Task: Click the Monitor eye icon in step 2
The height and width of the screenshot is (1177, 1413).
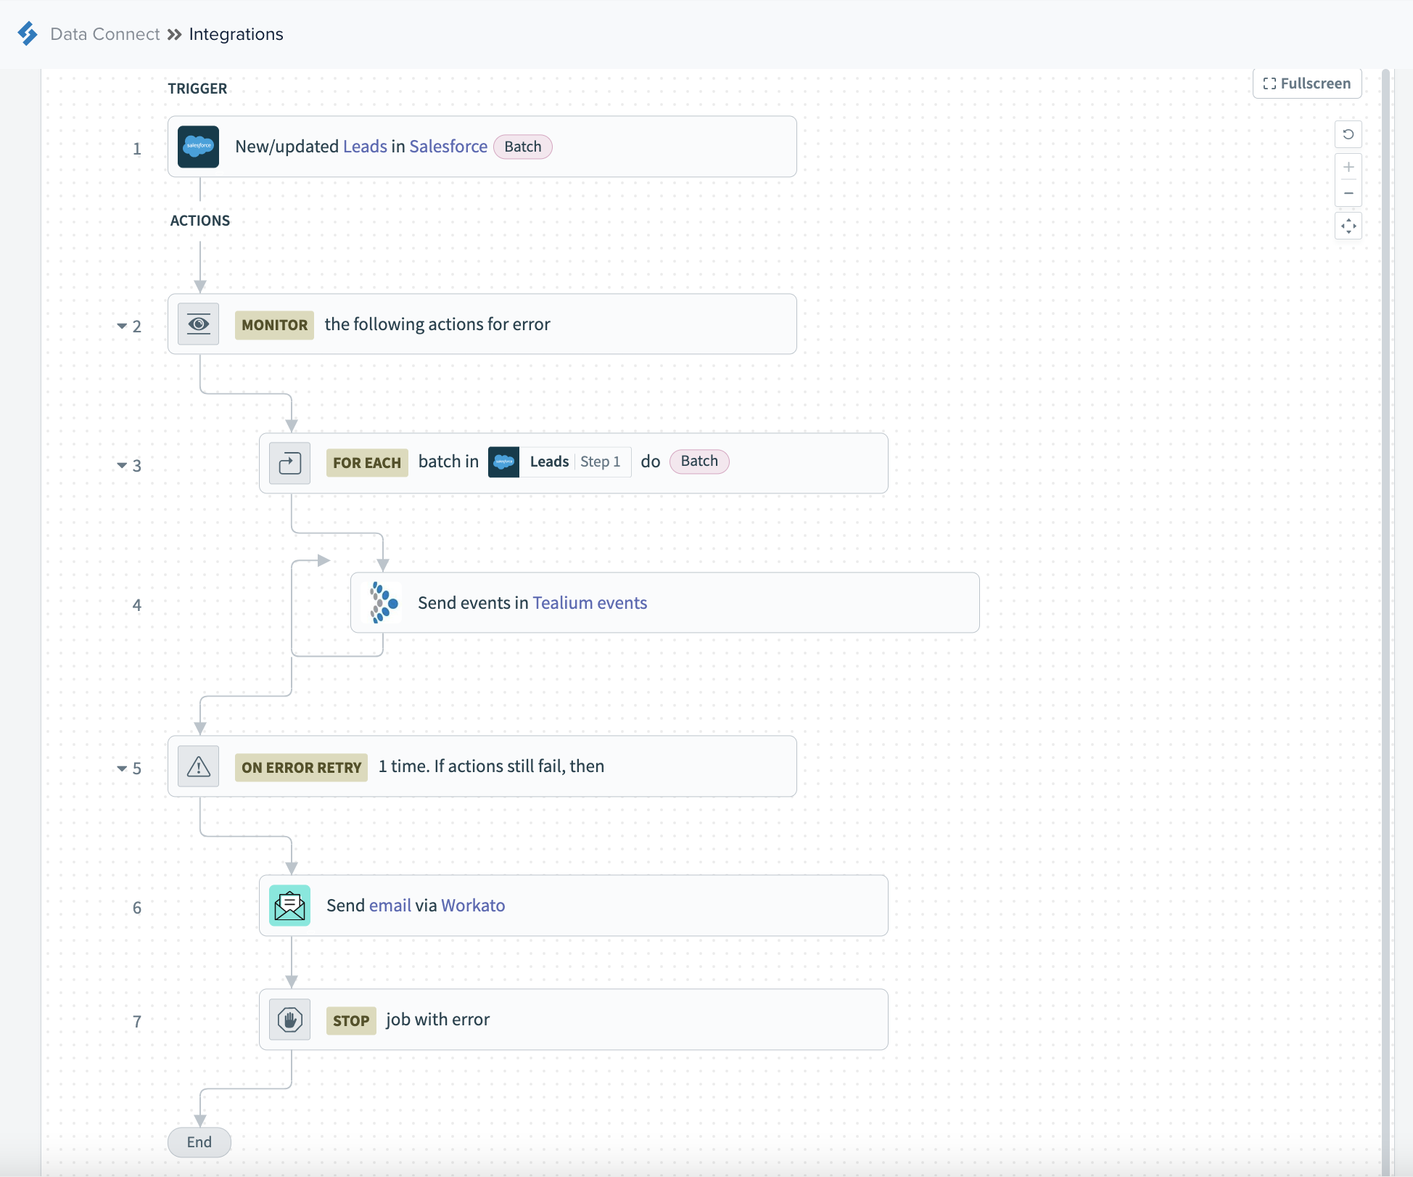Action: [x=198, y=324]
